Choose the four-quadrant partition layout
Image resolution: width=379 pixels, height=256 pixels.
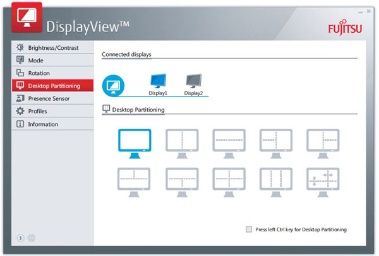pyautogui.click(x=229, y=183)
